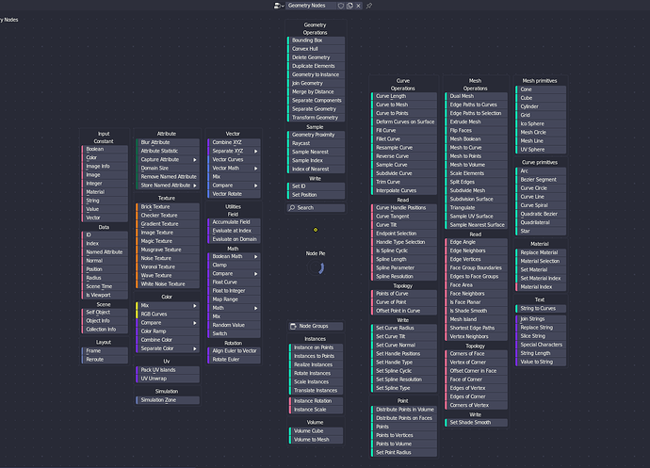Pick the String to Curves entry
This screenshot has height=468, width=650.
(x=541, y=309)
